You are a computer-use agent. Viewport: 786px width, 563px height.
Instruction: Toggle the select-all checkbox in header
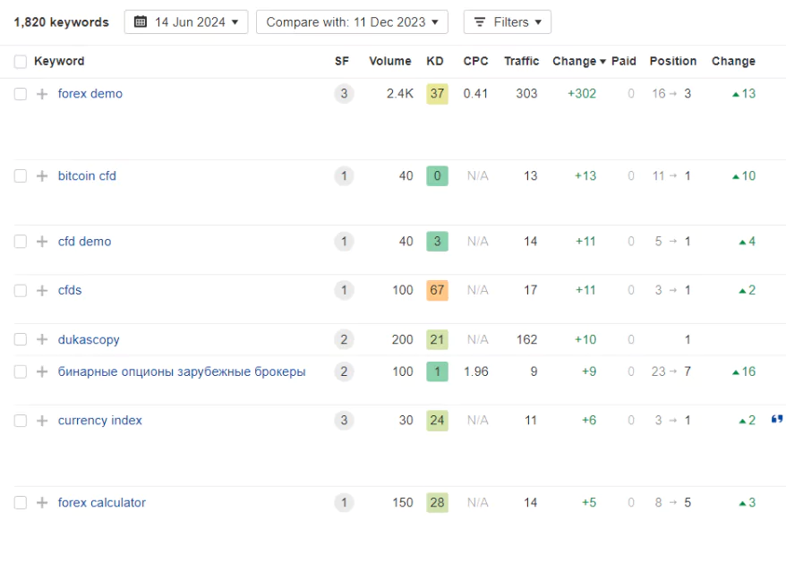point(21,62)
